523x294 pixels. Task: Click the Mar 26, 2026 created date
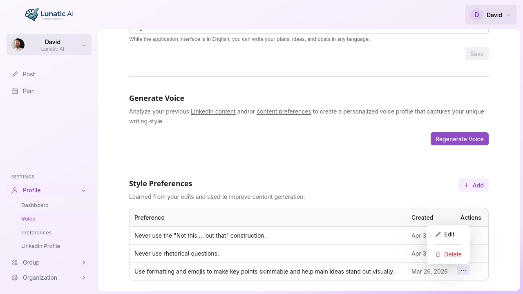point(429,272)
